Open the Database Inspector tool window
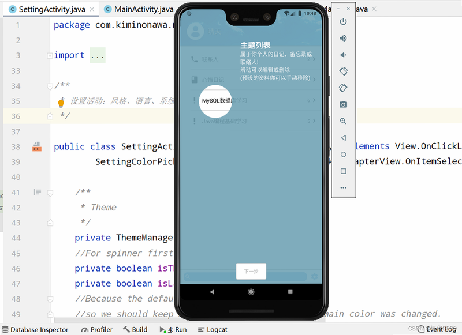 pos(35,329)
